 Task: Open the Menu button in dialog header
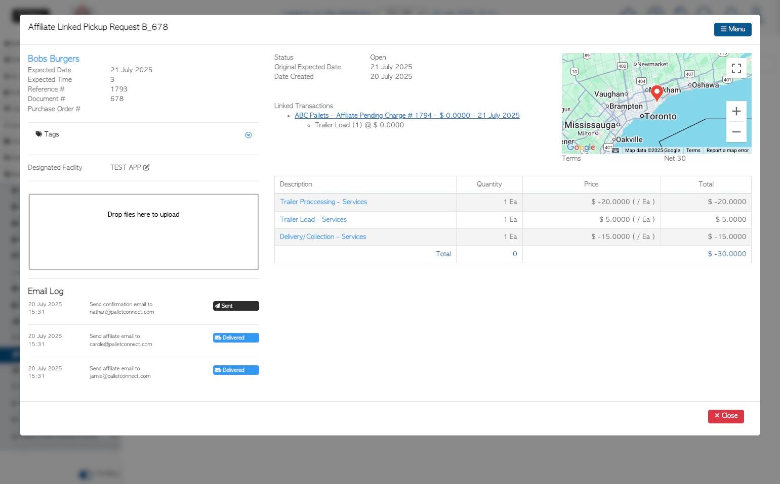[x=732, y=29]
